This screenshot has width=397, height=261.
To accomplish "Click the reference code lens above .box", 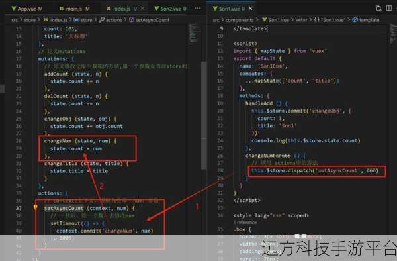I will click(x=245, y=222).
